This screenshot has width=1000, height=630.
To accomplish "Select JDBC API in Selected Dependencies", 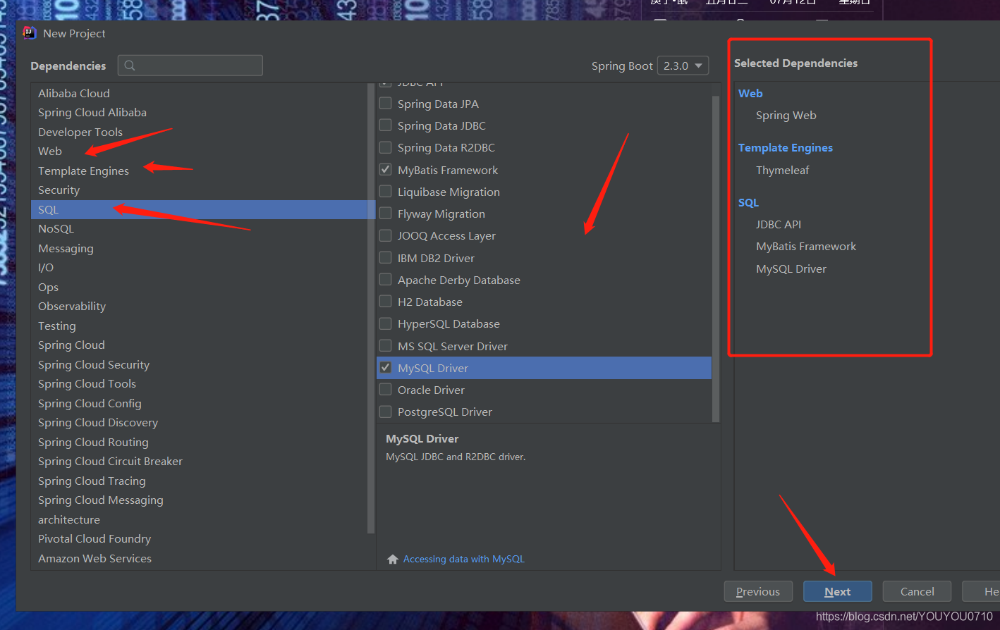I will click(x=778, y=225).
